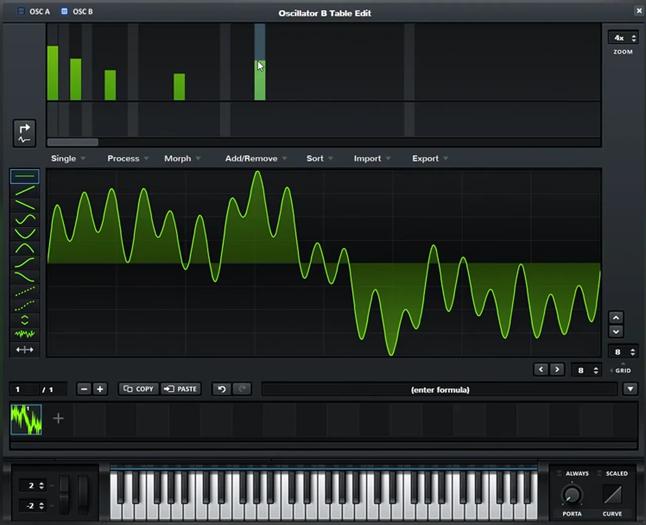
Task: Select the vertical nudge arrows tool
Action: tap(24, 320)
